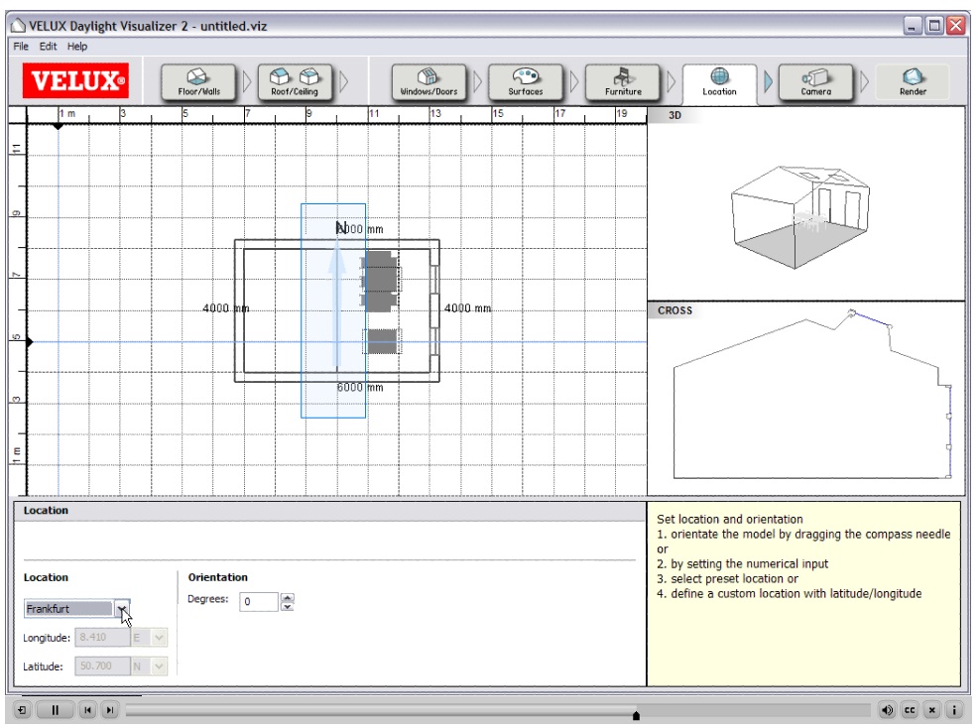
Task: Open the Camera step
Action: coord(815,82)
